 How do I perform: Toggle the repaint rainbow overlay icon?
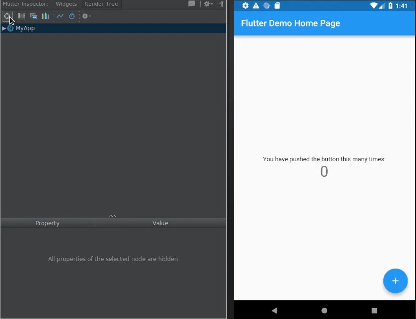[x=34, y=16]
